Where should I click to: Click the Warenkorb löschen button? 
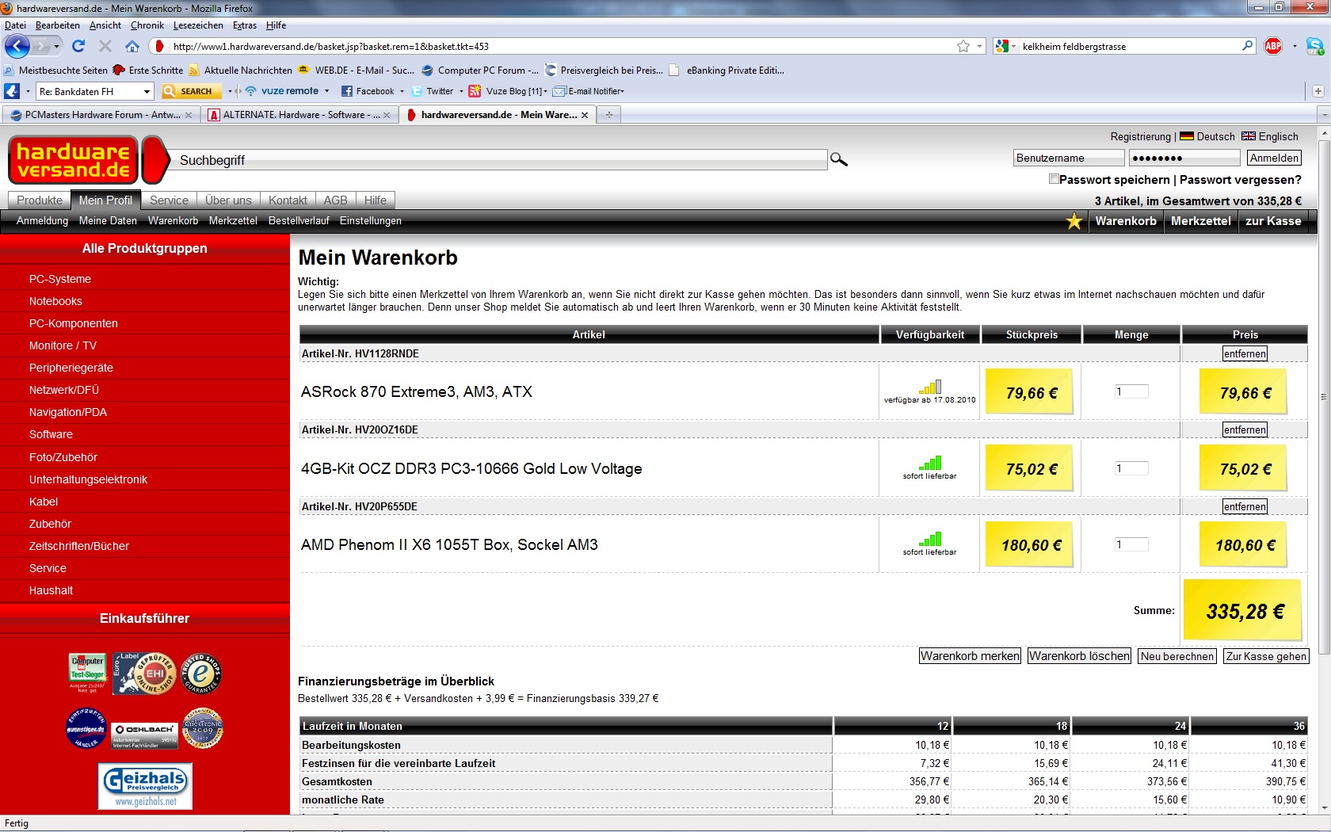click(1079, 656)
